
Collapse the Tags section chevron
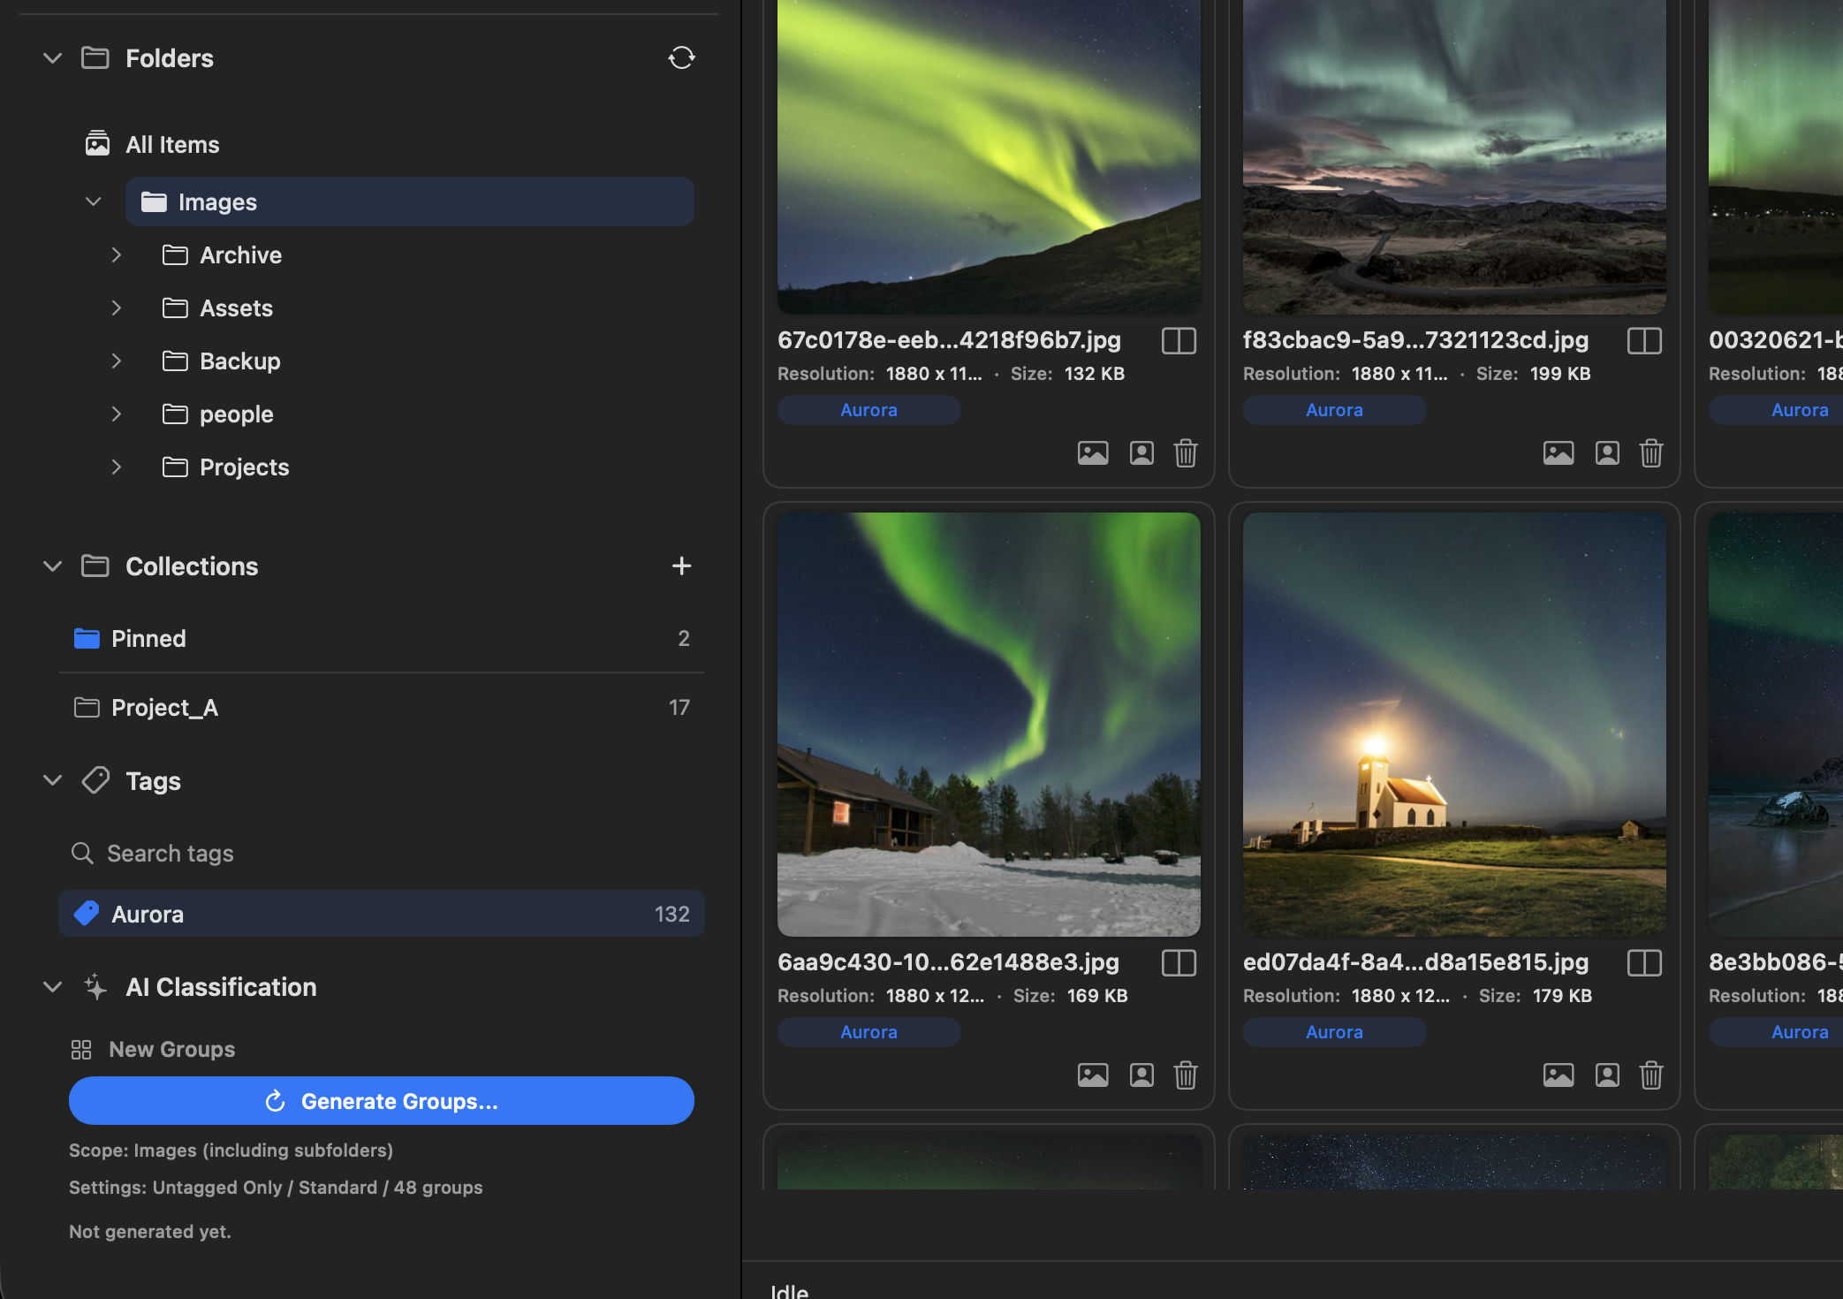pos(52,780)
